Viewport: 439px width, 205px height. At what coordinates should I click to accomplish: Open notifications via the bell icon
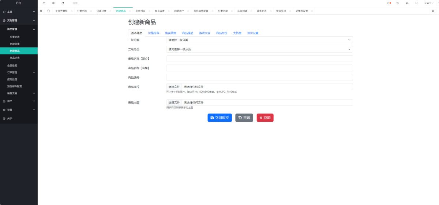[389, 3]
